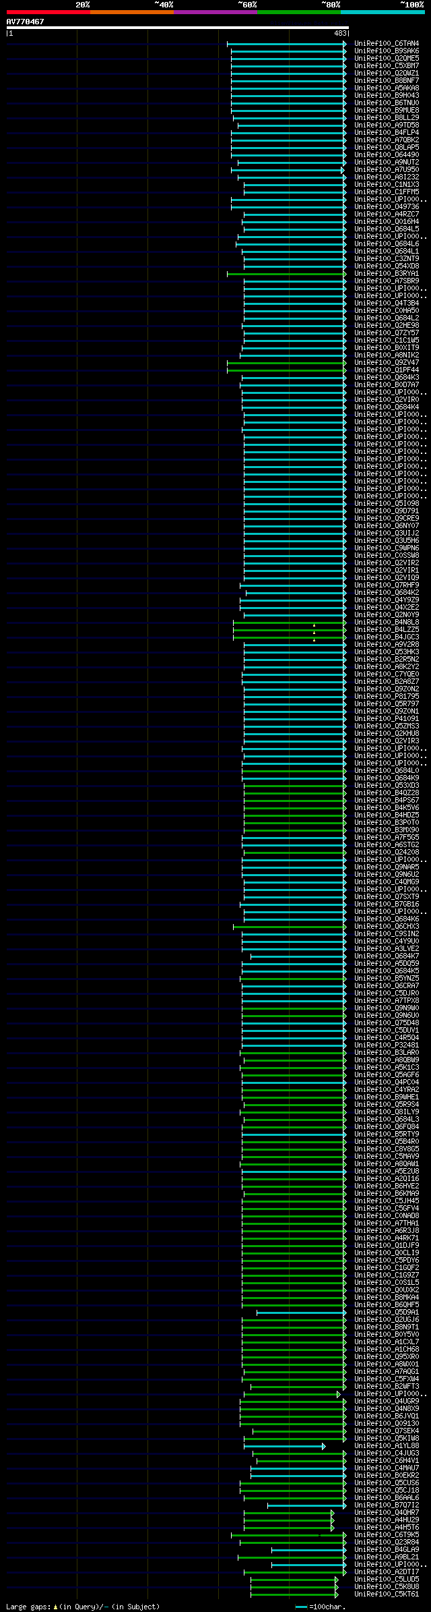The width and height of the screenshot is (431, 1612).
Task: Open hit UniRef100_C6TAN4
Action: 387,44
